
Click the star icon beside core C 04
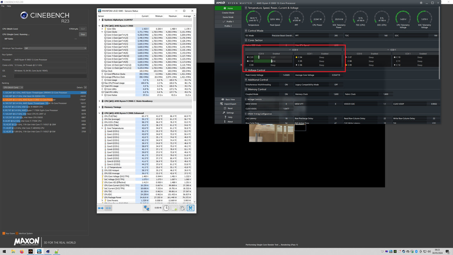click(x=297, y=57)
